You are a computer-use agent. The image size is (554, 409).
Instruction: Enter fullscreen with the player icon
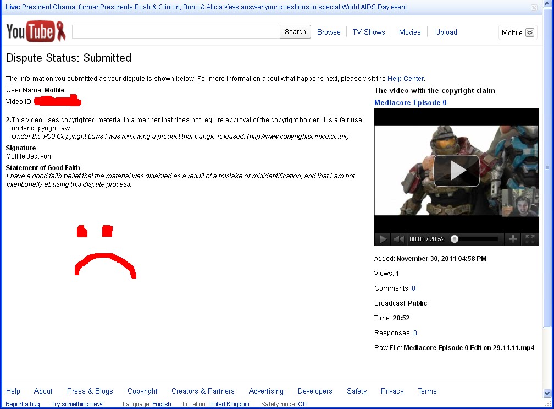tap(530, 239)
